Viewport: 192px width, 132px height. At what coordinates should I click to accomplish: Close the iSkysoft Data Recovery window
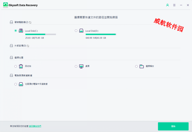tap(188, 5)
